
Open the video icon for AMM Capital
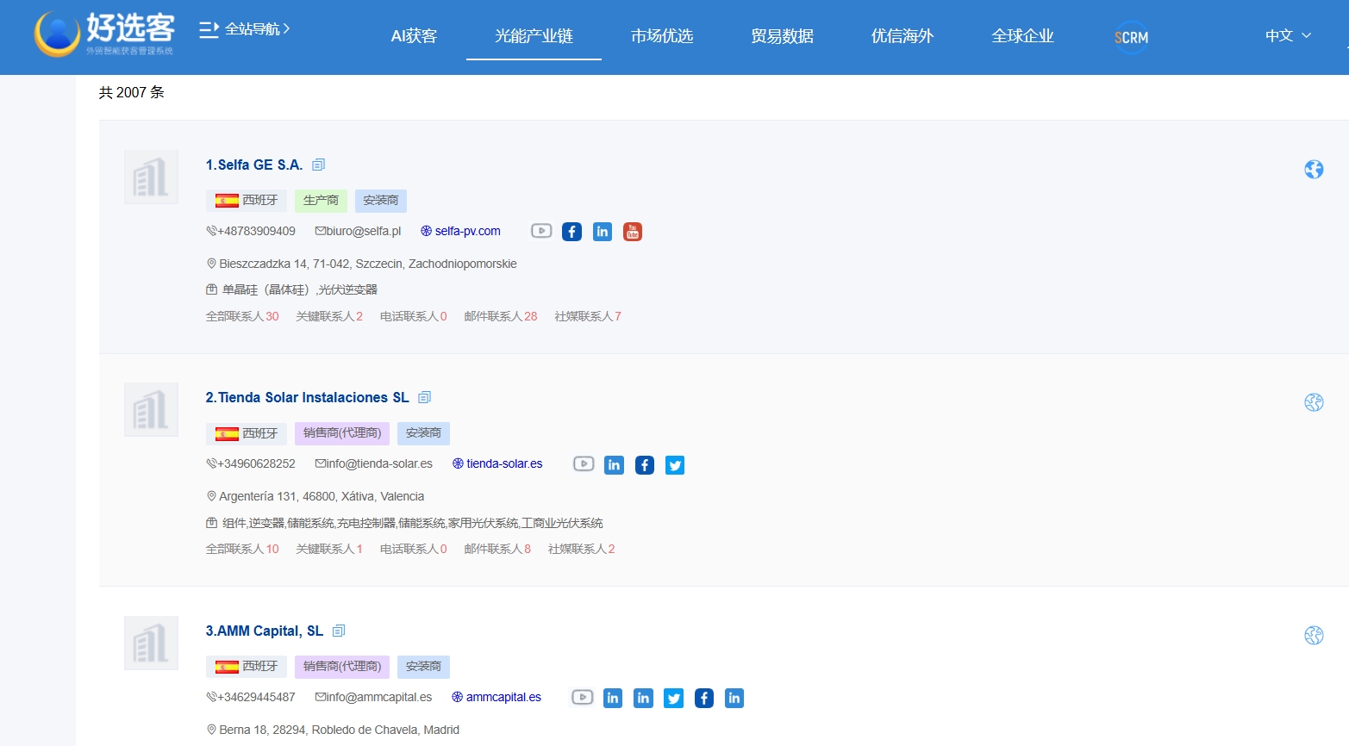coord(583,697)
